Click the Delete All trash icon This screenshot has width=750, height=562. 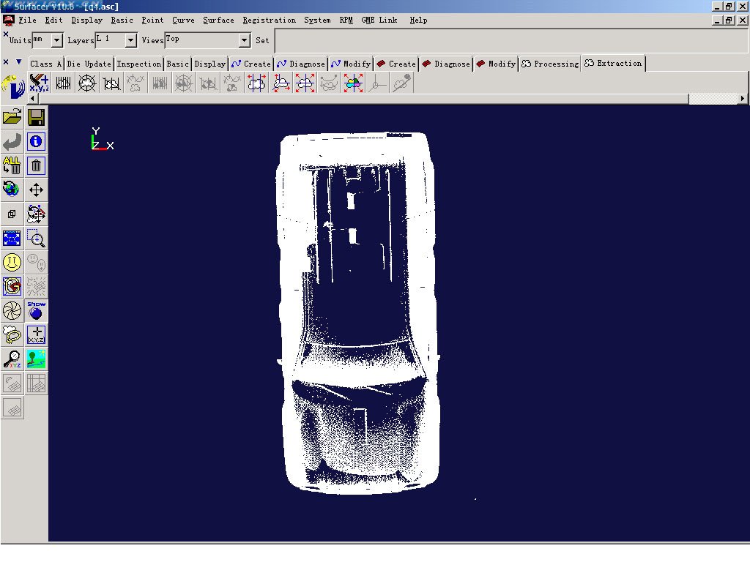click(x=12, y=165)
